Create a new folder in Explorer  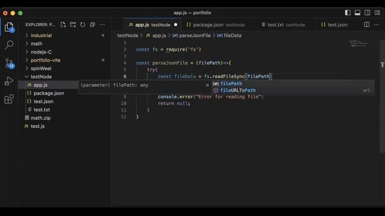click(x=73, y=25)
